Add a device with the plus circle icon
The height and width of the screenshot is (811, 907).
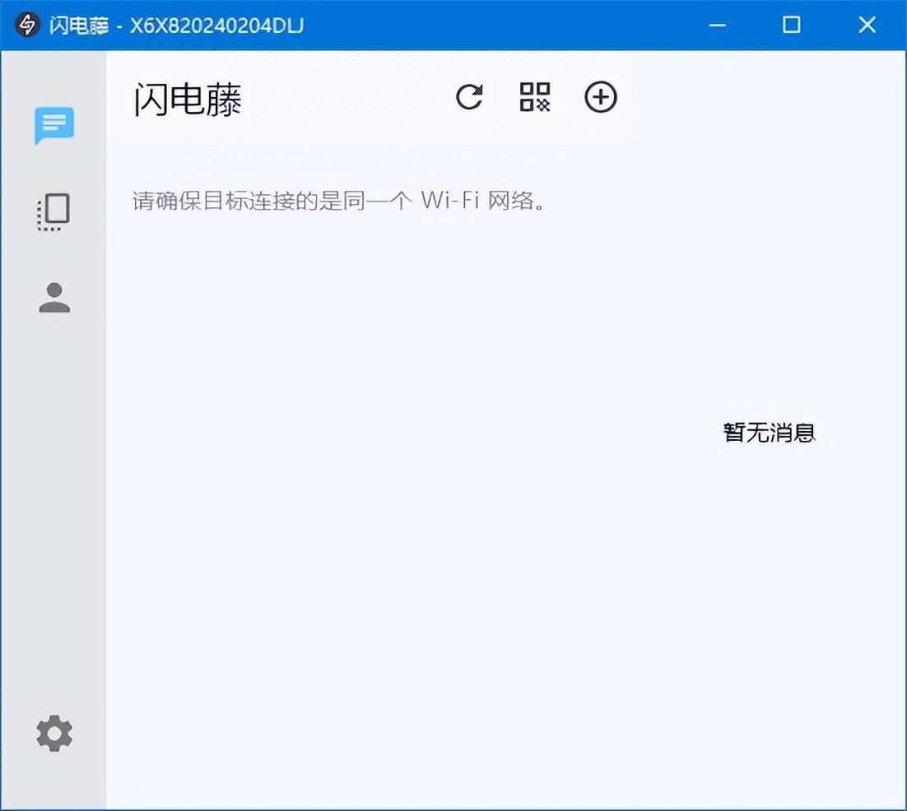601,97
